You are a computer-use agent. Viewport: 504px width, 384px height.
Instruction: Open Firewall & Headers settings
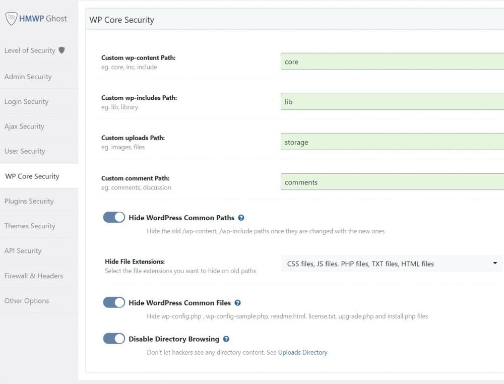(x=34, y=276)
